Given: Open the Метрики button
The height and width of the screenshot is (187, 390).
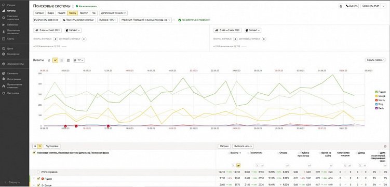Looking at the screenshot, I should [x=224, y=147].
